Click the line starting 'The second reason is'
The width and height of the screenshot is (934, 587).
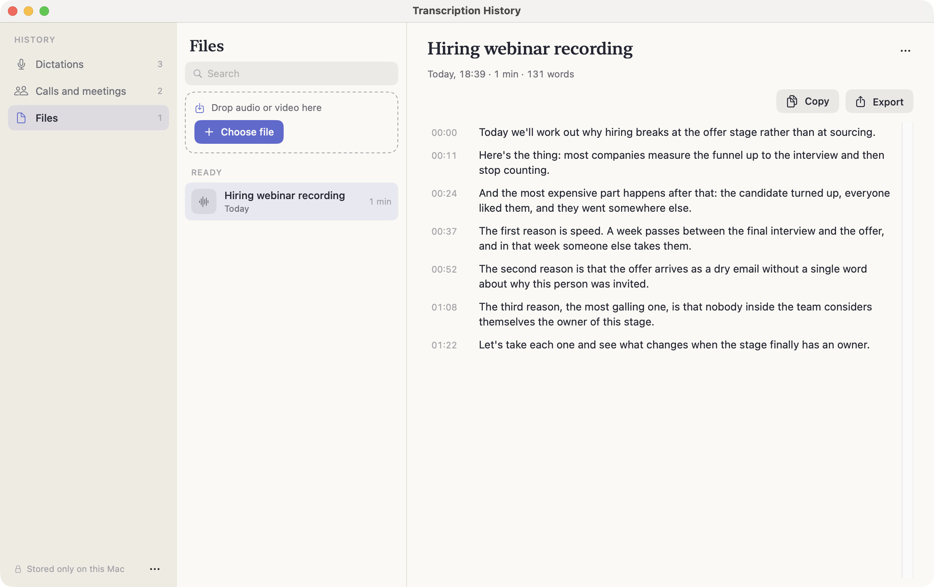click(x=673, y=277)
